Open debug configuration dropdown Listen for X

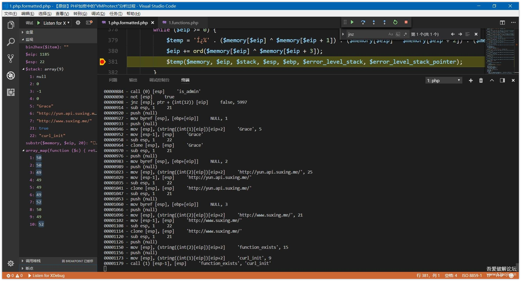pyautogui.click(x=57, y=23)
